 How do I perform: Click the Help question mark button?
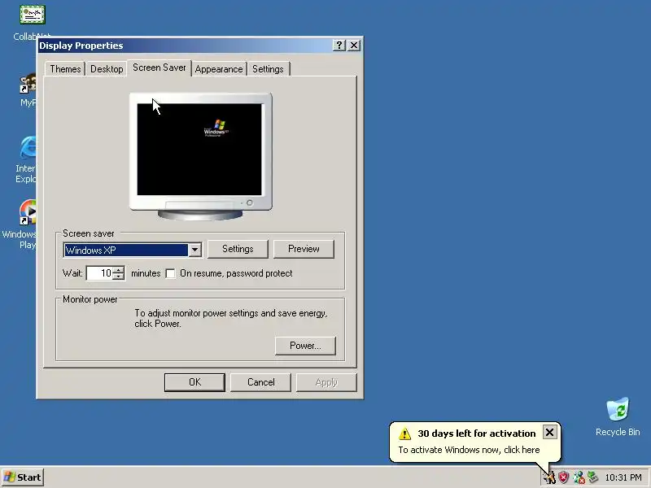[339, 46]
